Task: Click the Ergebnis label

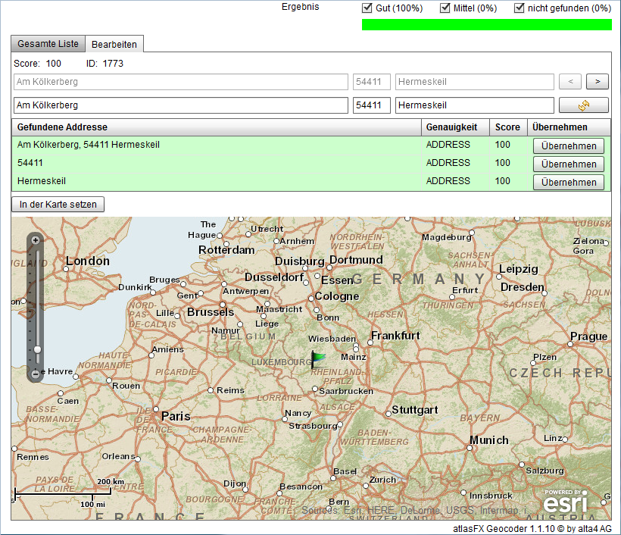Action: (300, 7)
